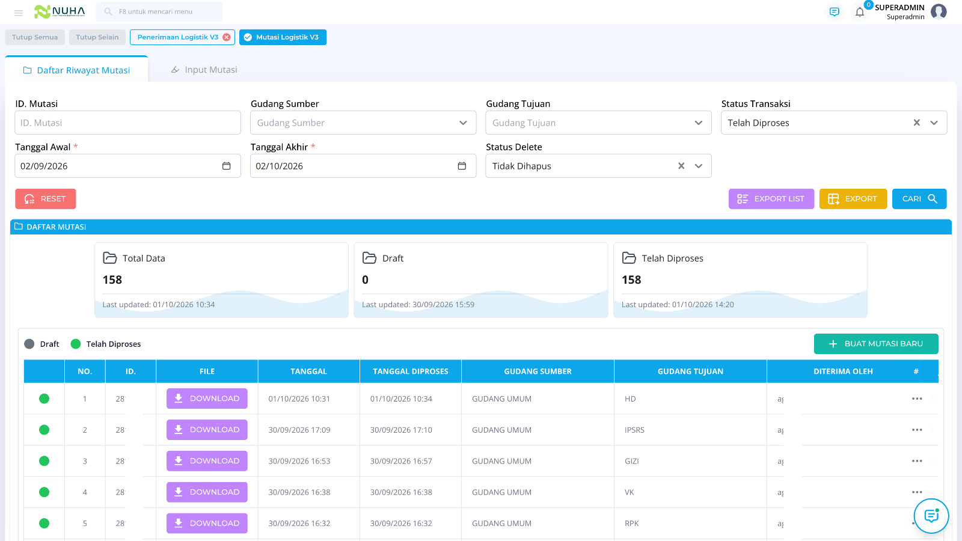
Task: Click the menu search field
Action: point(159,11)
